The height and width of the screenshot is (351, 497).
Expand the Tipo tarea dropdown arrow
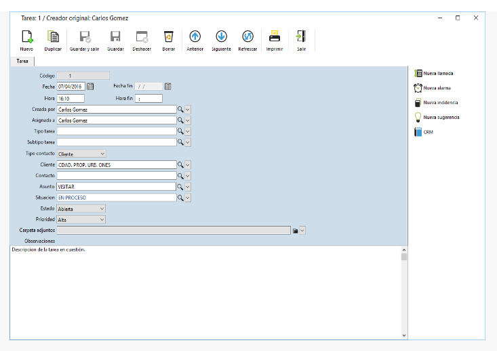point(188,131)
